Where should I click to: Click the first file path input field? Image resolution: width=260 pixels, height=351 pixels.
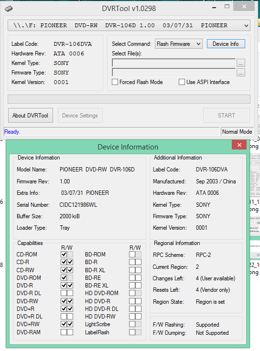(174, 63)
